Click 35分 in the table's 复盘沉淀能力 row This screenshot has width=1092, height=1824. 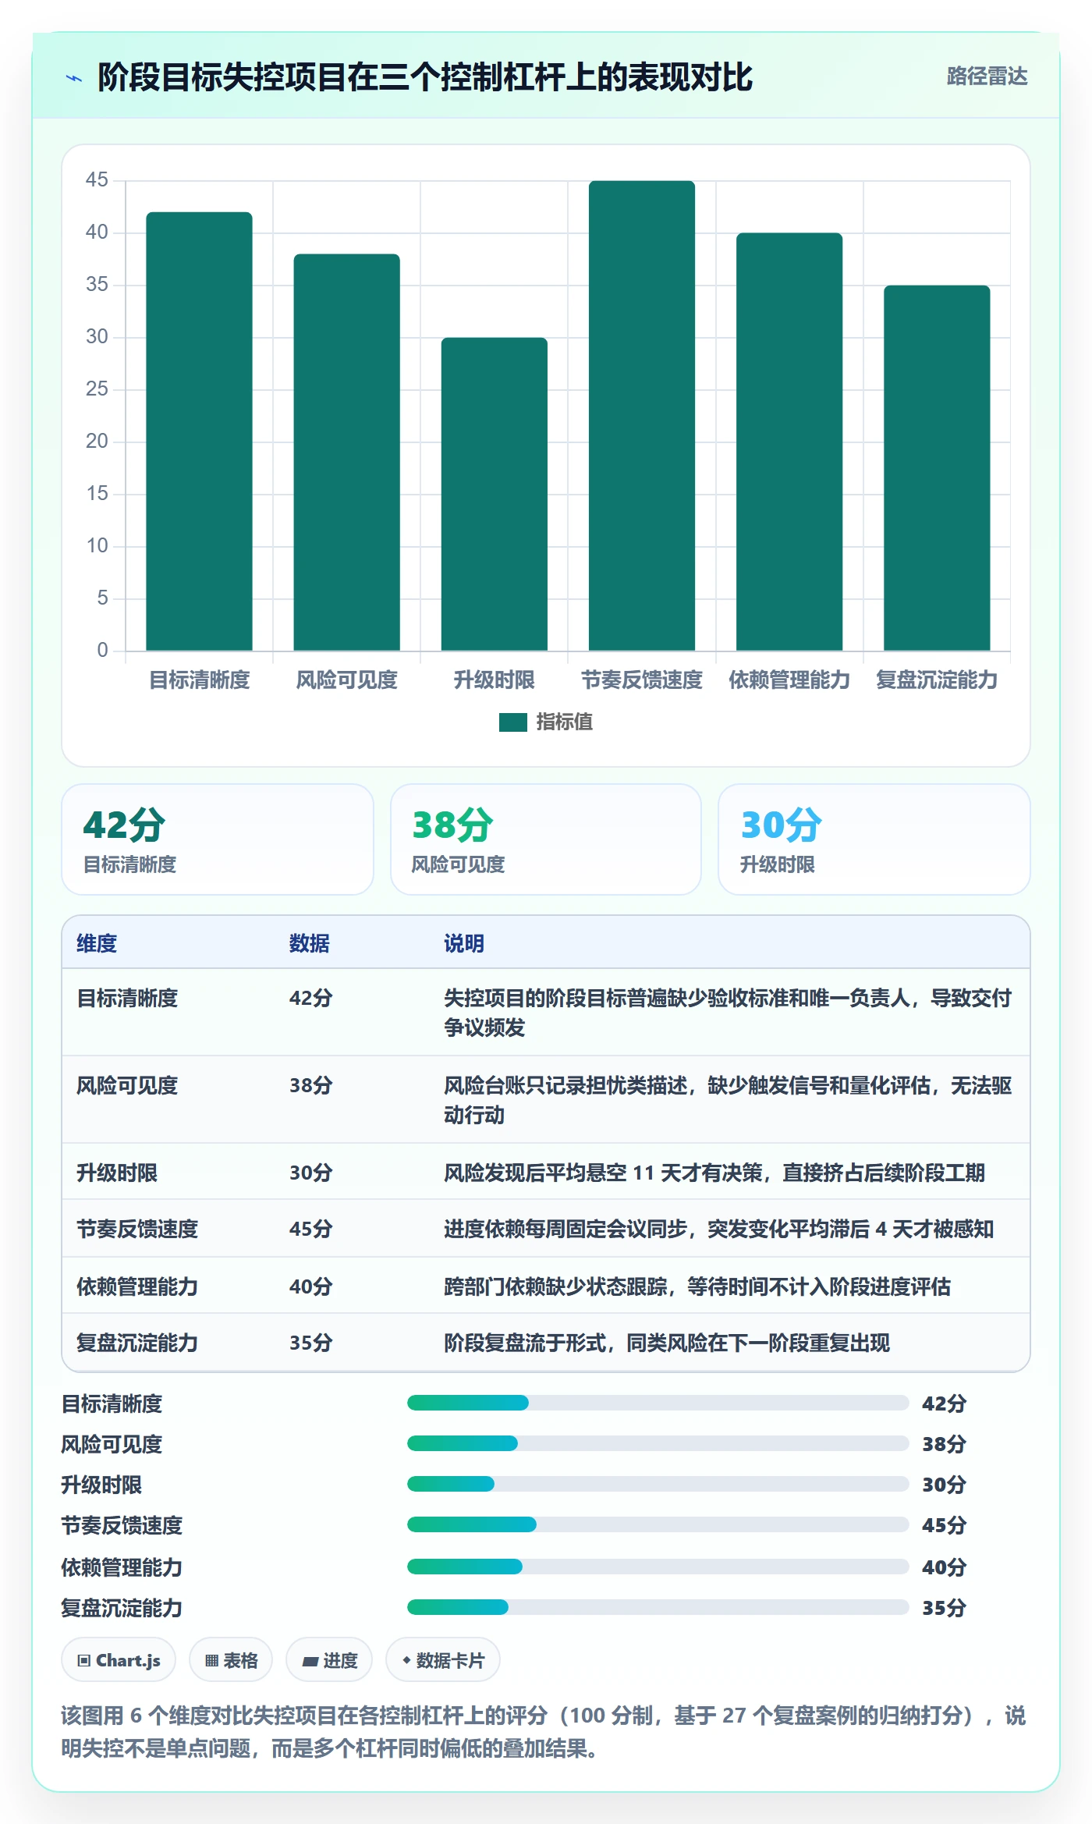(310, 1343)
